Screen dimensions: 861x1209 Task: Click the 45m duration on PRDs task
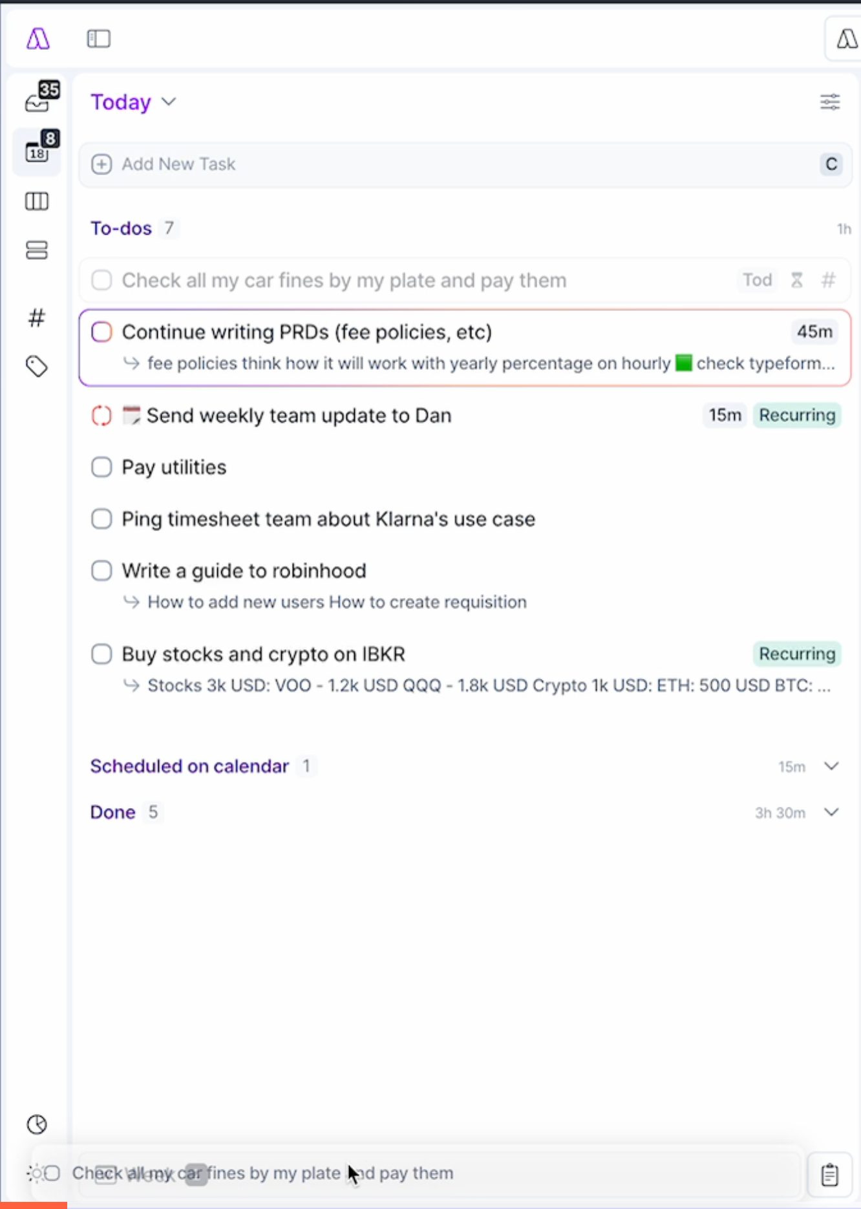pyautogui.click(x=814, y=332)
